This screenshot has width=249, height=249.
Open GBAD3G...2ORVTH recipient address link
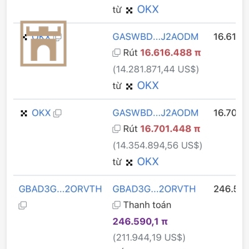[154, 189]
